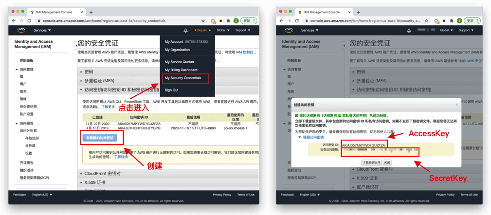This screenshot has width=491, height=215.
Task: Click the AWS logo in the right window
Action: tap(289, 30)
